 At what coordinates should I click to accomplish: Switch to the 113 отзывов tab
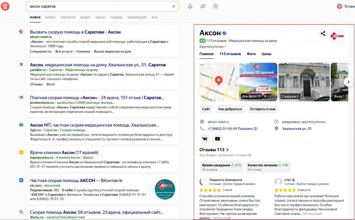(230, 54)
